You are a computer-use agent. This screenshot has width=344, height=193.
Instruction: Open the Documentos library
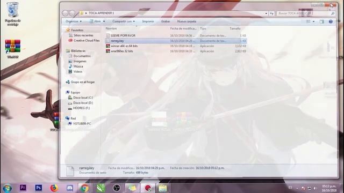pyautogui.click(x=82, y=56)
